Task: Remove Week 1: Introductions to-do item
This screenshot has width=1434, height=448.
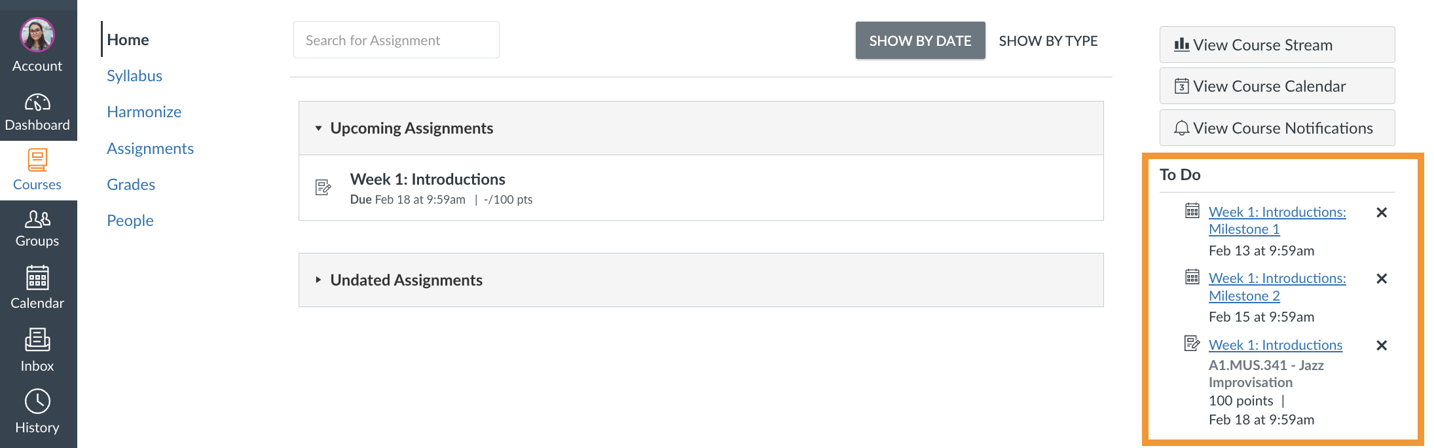Action: tap(1382, 346)
